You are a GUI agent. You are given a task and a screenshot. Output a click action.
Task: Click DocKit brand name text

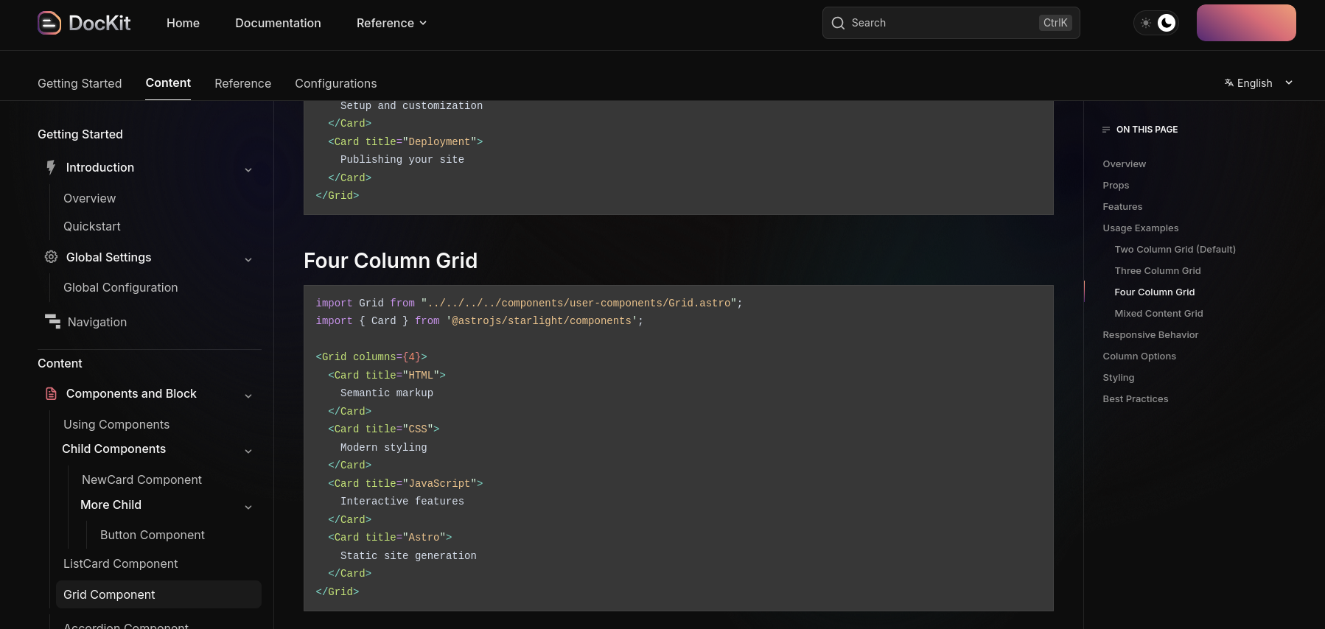pos(99,23)
